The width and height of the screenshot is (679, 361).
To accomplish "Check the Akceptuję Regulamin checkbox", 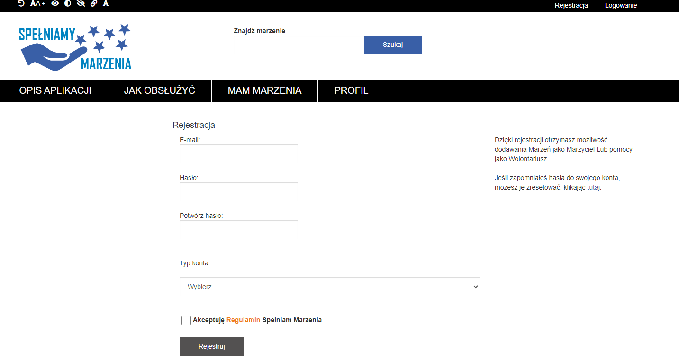I will tap(186, 321).
